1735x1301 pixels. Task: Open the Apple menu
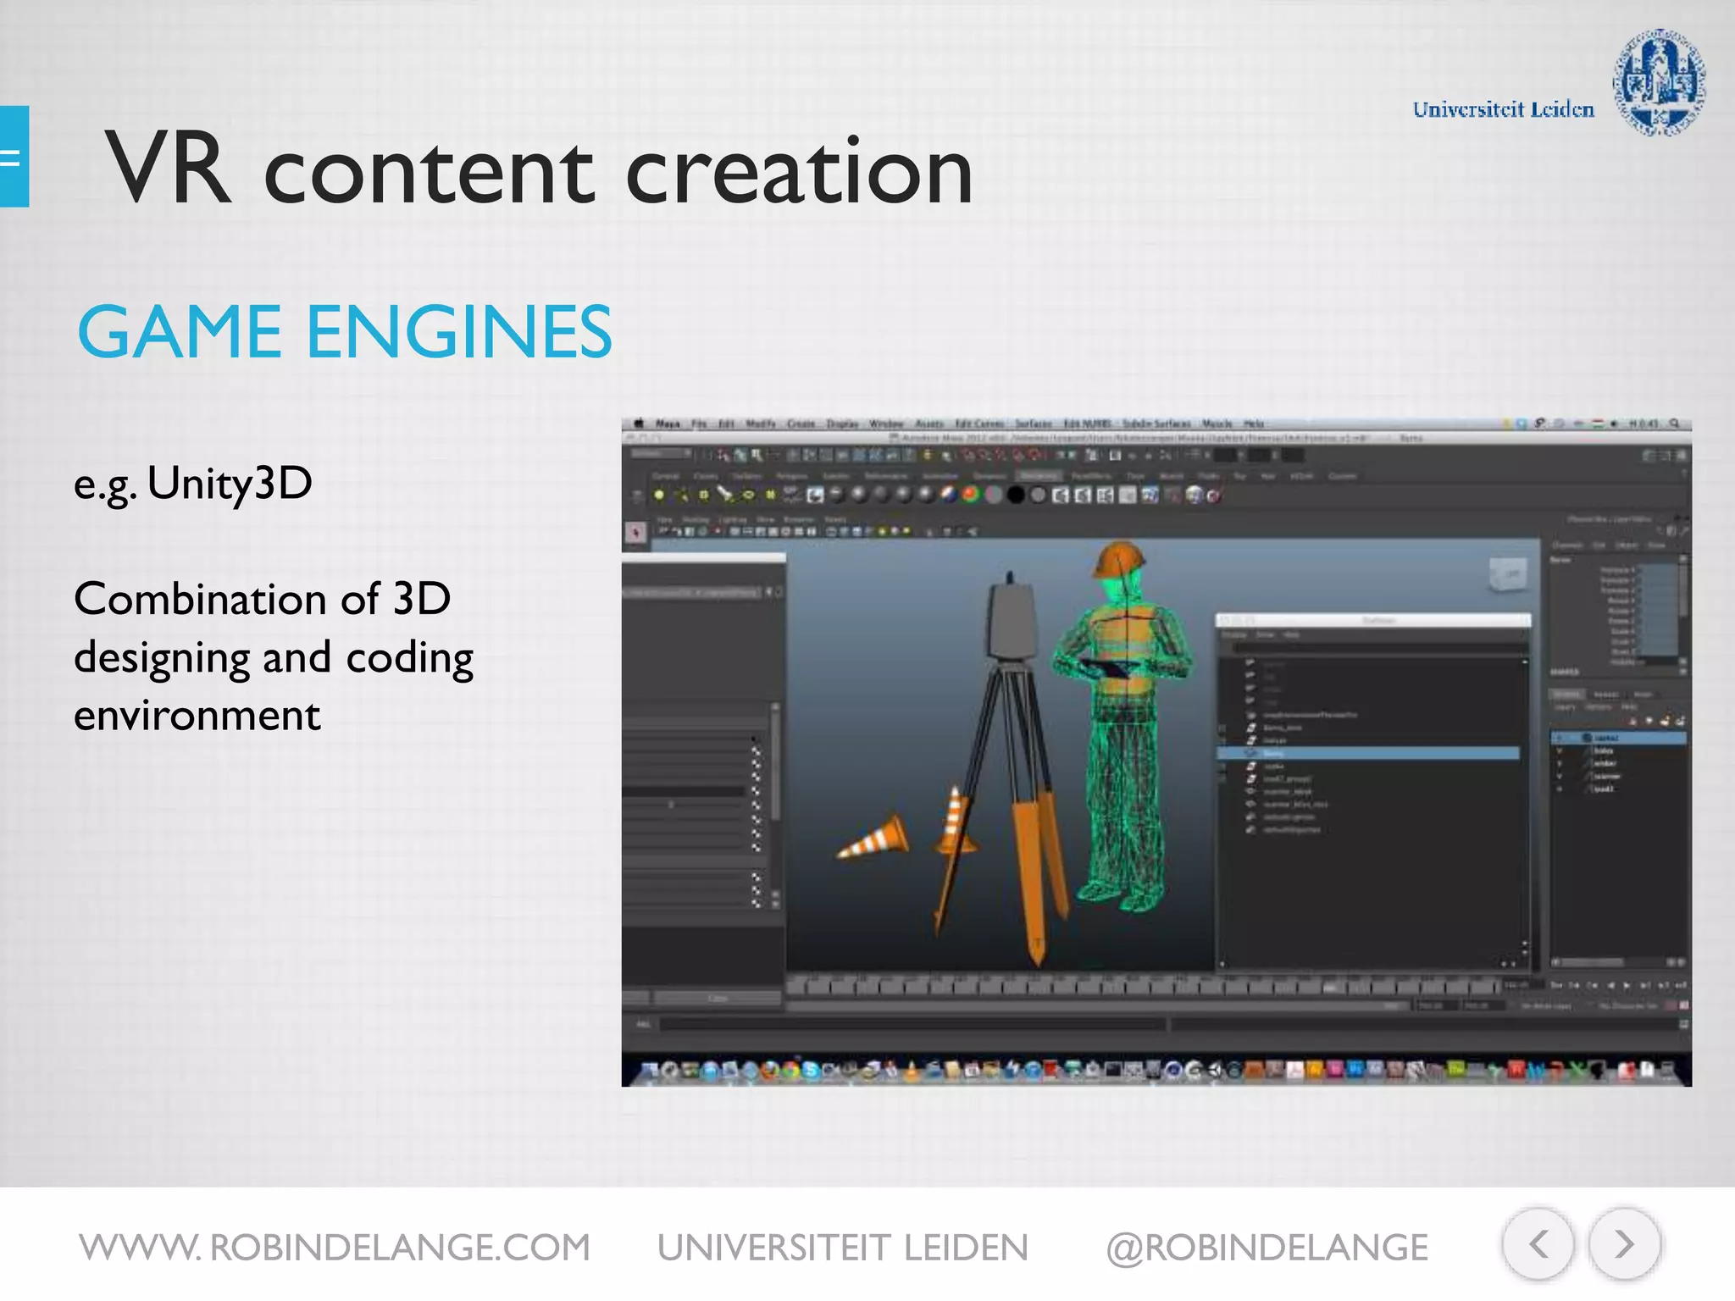tap(639, 424)
